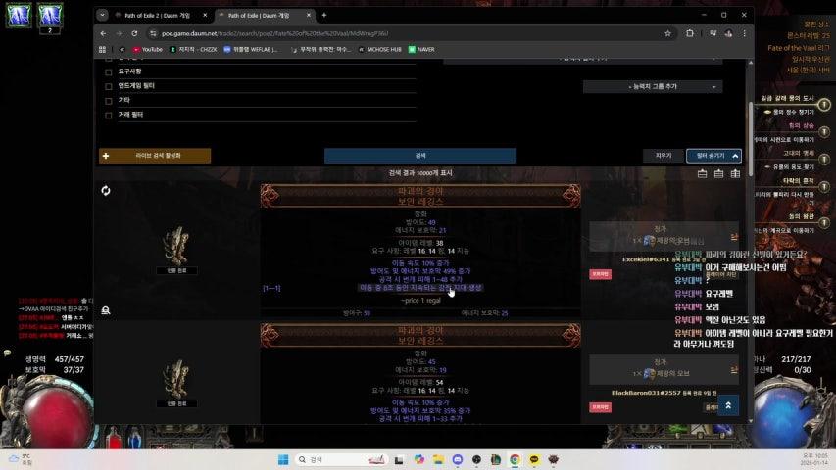
Task: Switch to the Path of Exile 2 tab
Action: (x=161, y=16)
